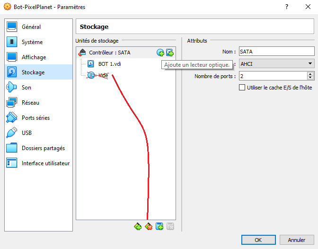The image size is (318, 249).
Task: Click the add hard disk icon
Action: coord(169,53)
